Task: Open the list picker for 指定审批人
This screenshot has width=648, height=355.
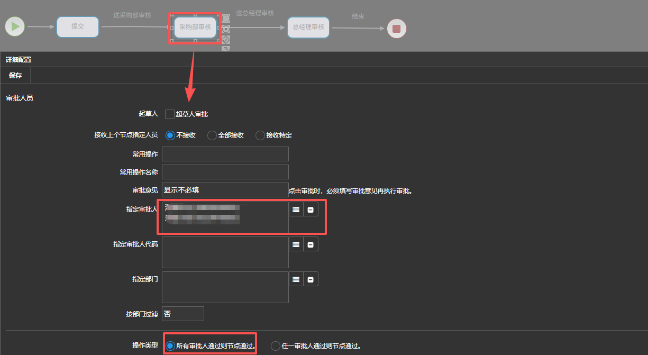Action: pyautogui.click(x=296, y=210)
